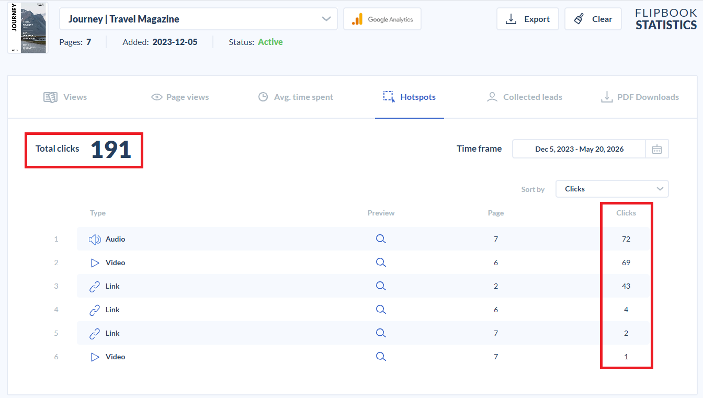
Task: Click the Link chain icon in row 3
Action: pyautogui.click(x=95, y=287)
